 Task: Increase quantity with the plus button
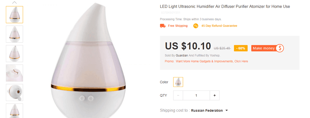pyautogui.click(x=215, y=96)
